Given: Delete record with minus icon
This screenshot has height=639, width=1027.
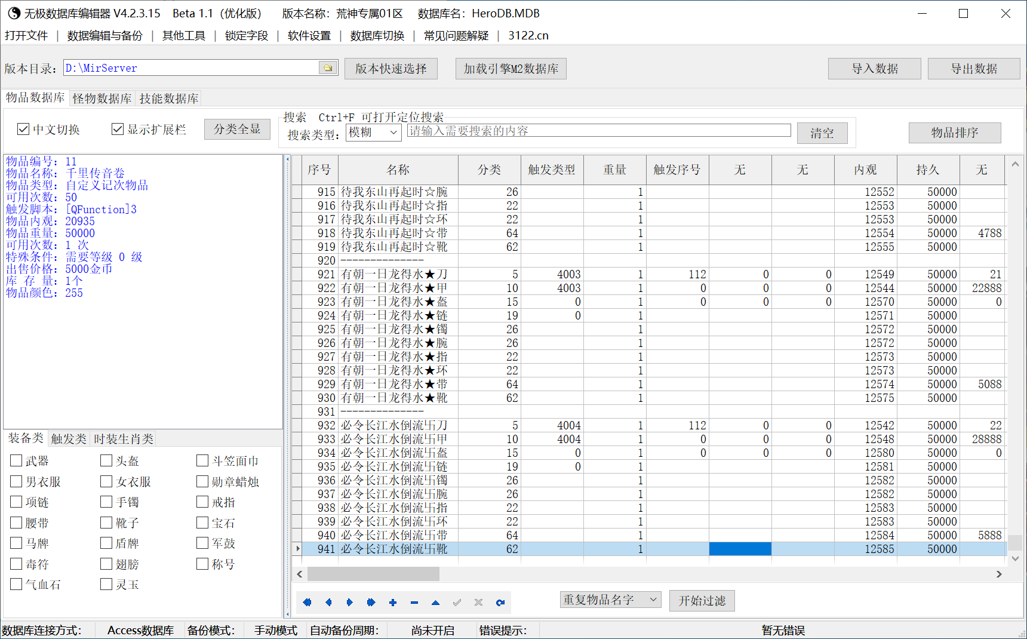Looking at the screenshot, I should point(414,603).
